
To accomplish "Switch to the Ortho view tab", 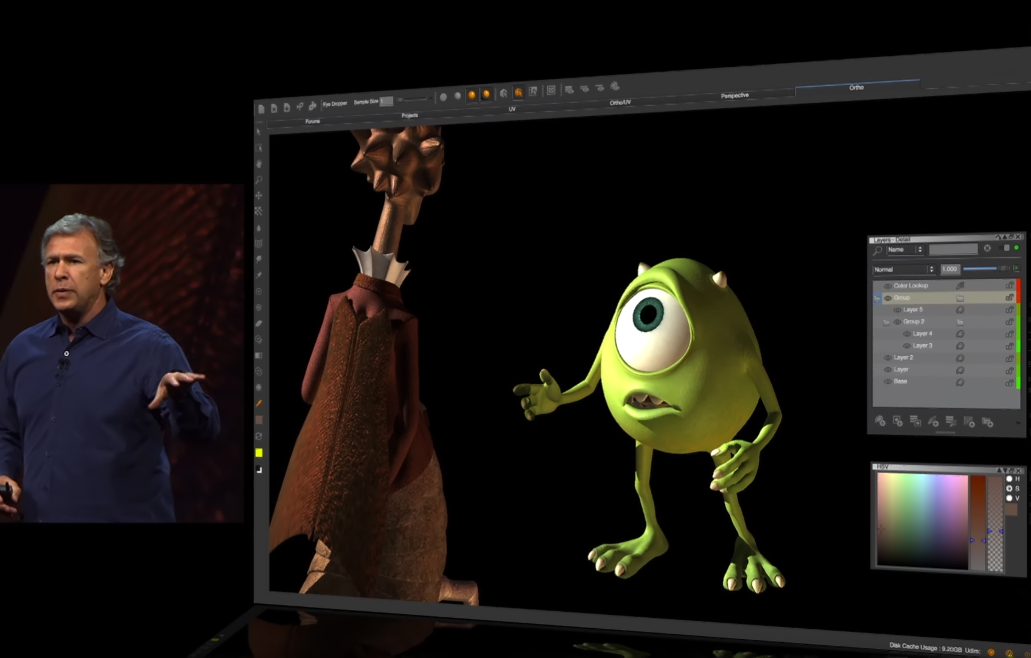I will coord(856,88).
